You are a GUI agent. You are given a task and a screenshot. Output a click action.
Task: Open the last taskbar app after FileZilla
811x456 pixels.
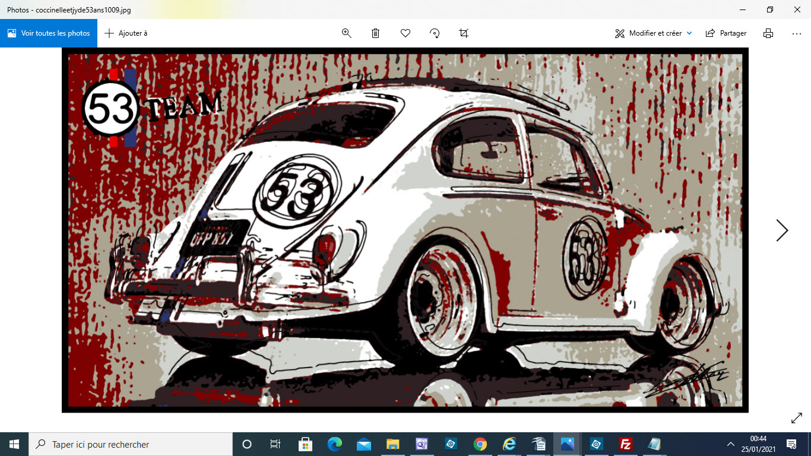(x=654, y=444)
